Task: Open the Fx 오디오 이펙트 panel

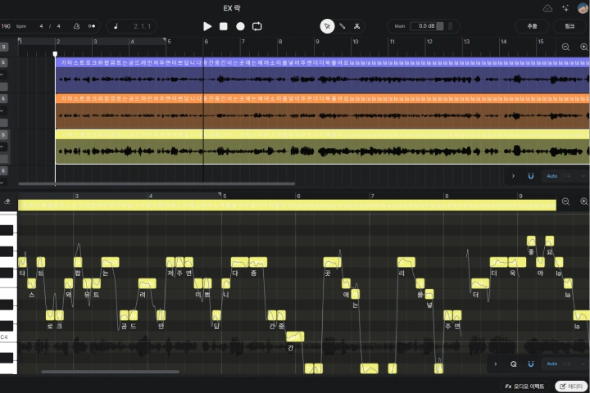Action: 524,386
